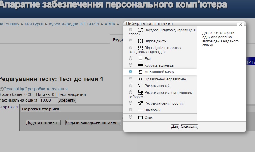Click Додати питання button
Image resolution: width=255 pixels, height=152 pixels.
click(43, 122)
